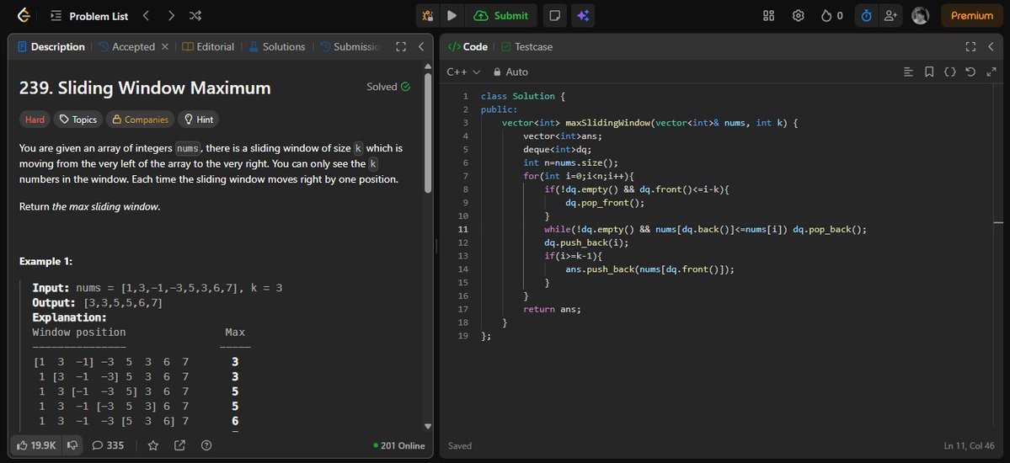This screenshot has width=1010, height=463.
Task: Open the Problem List panel
Action: (89, 16)
